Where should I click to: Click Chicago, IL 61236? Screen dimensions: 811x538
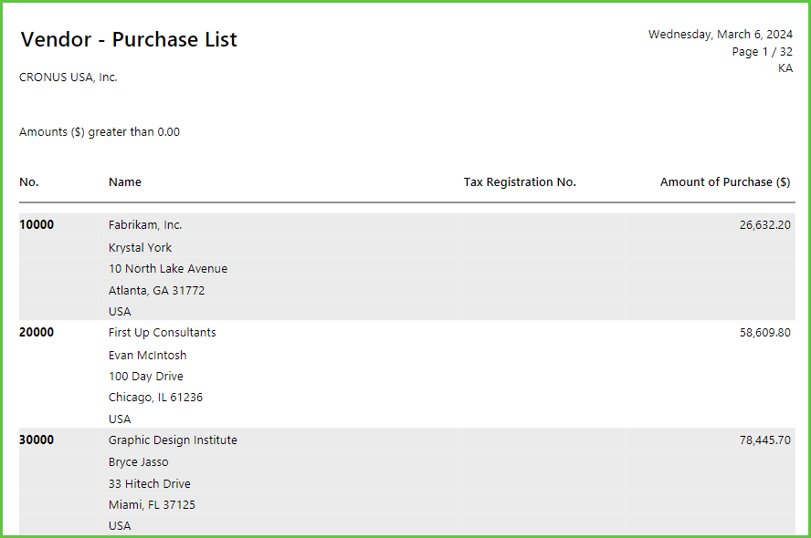tap(155, 398)
